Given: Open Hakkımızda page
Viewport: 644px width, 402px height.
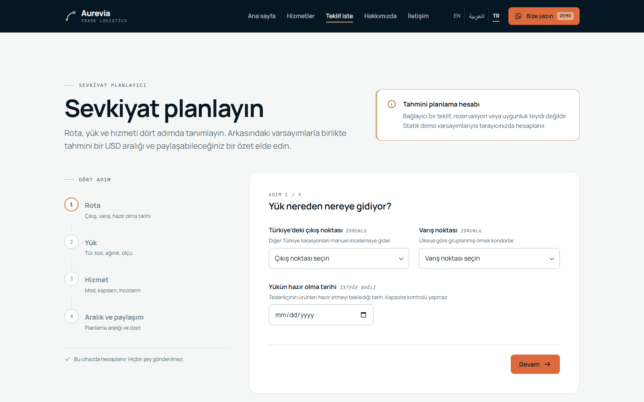Looking at the screenshot, I should click(x=380, y=16).
